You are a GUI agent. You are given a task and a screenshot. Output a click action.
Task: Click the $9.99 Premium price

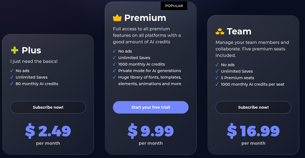[x=150, y=131]
